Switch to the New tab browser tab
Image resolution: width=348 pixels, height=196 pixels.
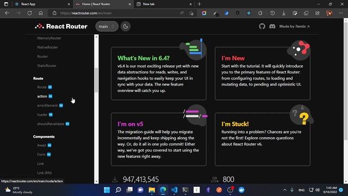(x=164, y=4)
